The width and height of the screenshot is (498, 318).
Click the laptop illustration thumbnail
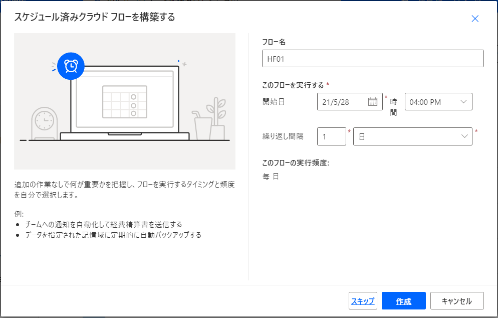pyautogui.click(x=124, y=101)
